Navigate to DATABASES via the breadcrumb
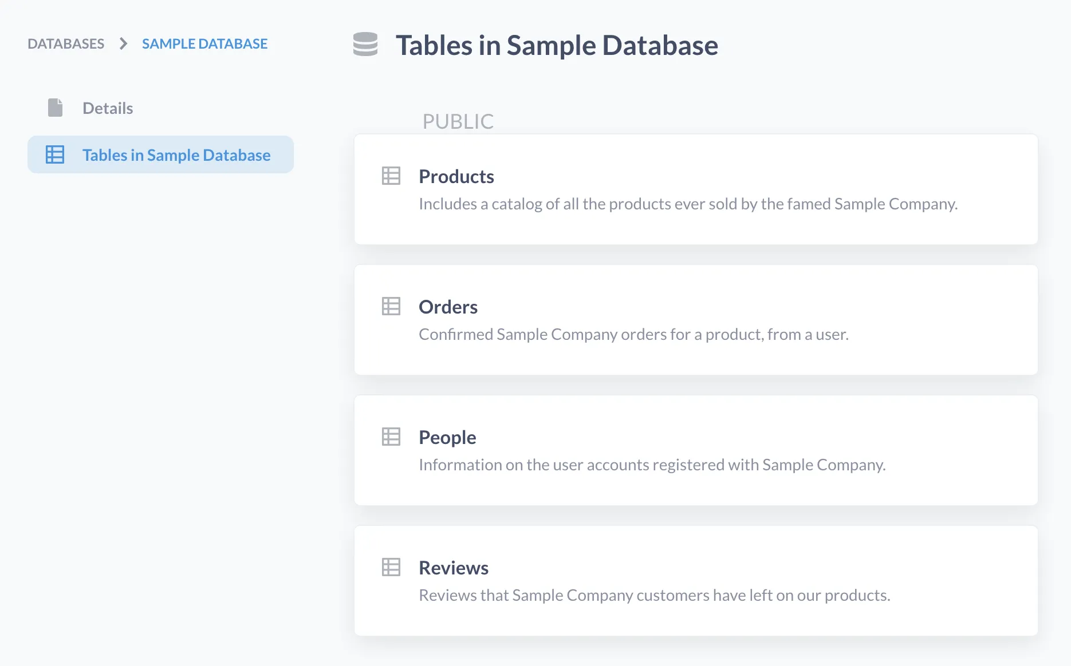Viewport: 1071px width, 666px height. pos(66,43)
